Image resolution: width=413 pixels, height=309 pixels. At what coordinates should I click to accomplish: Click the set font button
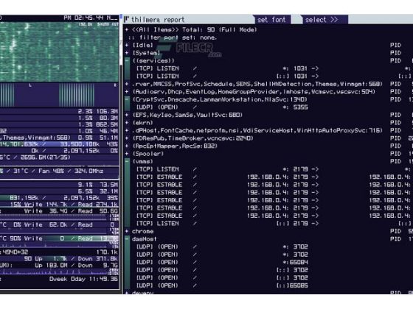point(272,20)
